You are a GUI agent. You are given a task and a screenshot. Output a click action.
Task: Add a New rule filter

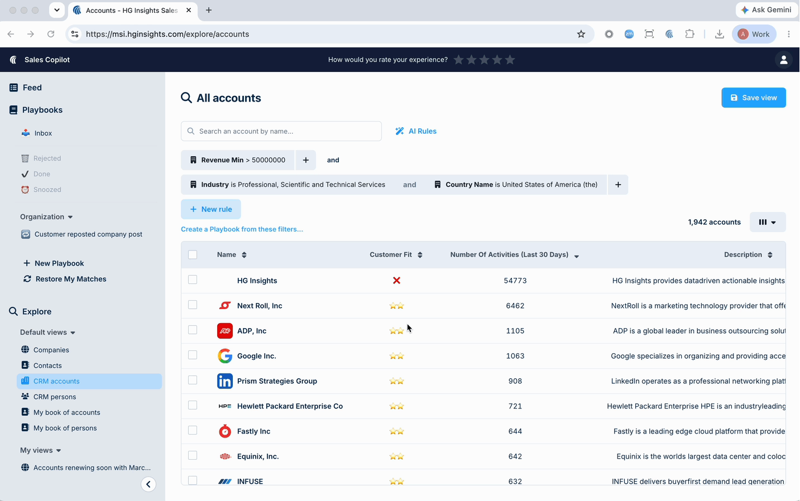pyautogui.click(x=211, y=209)
